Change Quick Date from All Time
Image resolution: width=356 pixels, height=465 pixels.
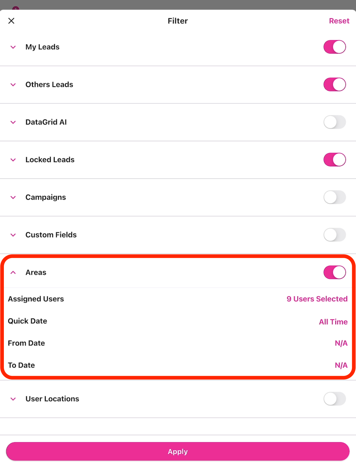(333, 322)
